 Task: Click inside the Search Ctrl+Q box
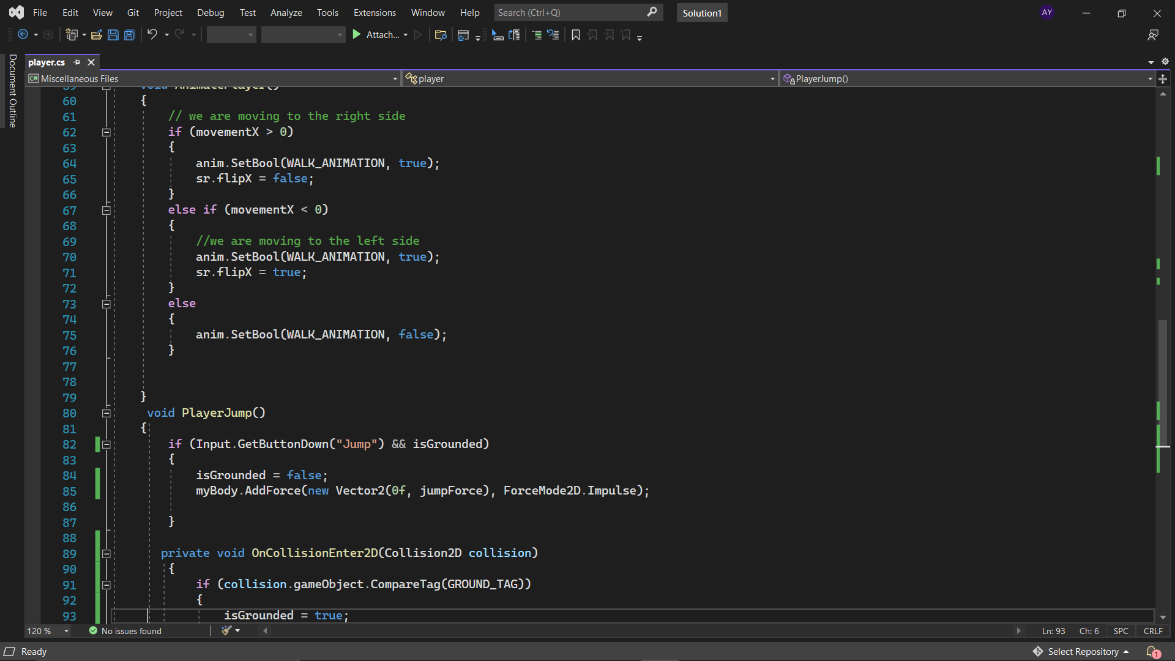click(569, 12)
